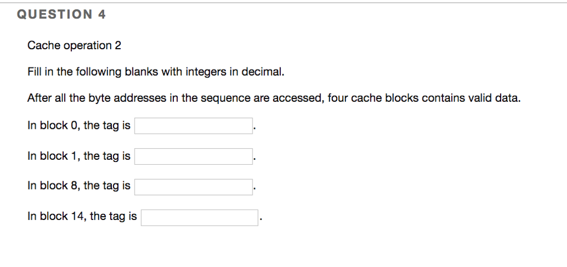Screen dimensions: 567x267
Task: Click the words 'valid data'
Action: (497, 98)
